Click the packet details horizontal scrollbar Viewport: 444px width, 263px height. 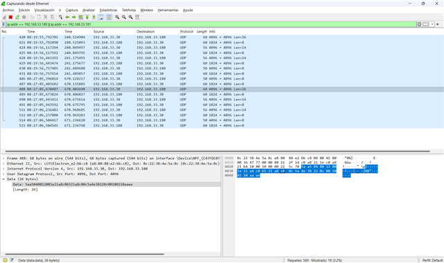[x=85, y=254]
